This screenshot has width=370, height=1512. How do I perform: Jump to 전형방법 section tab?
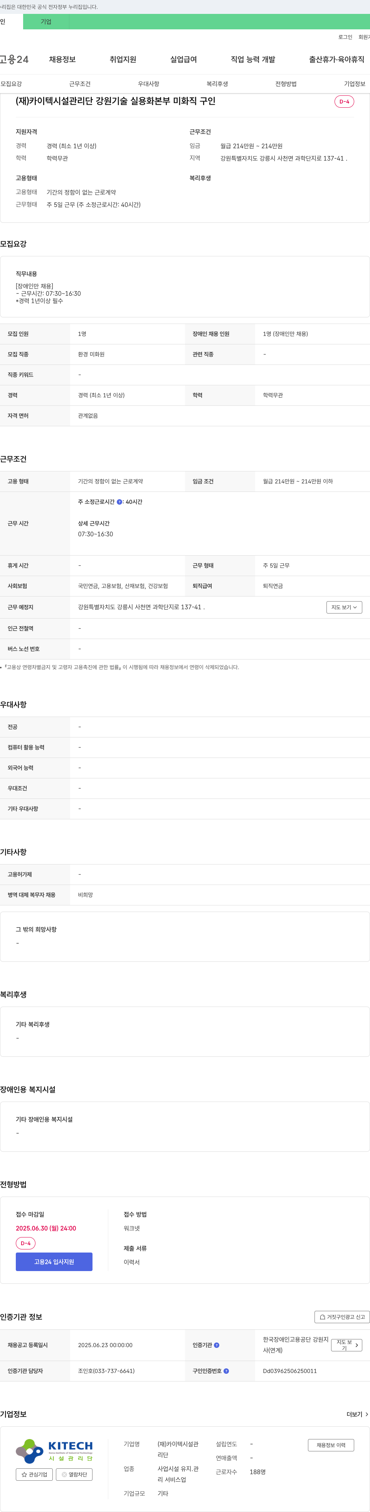[286, 84]
